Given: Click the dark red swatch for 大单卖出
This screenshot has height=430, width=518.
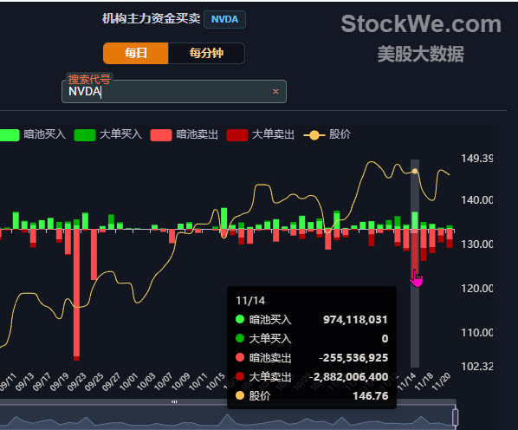Looking at the screenshot, I should (x=237, y=135).
